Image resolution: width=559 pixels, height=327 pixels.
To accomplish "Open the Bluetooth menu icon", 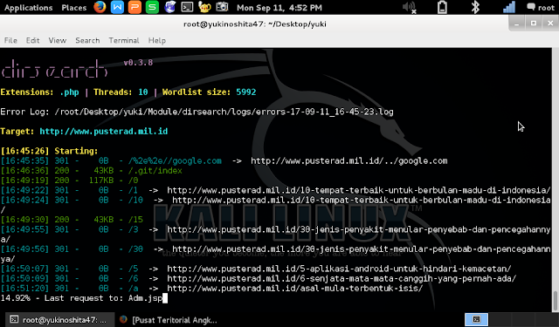I will [x=475, y=8].
